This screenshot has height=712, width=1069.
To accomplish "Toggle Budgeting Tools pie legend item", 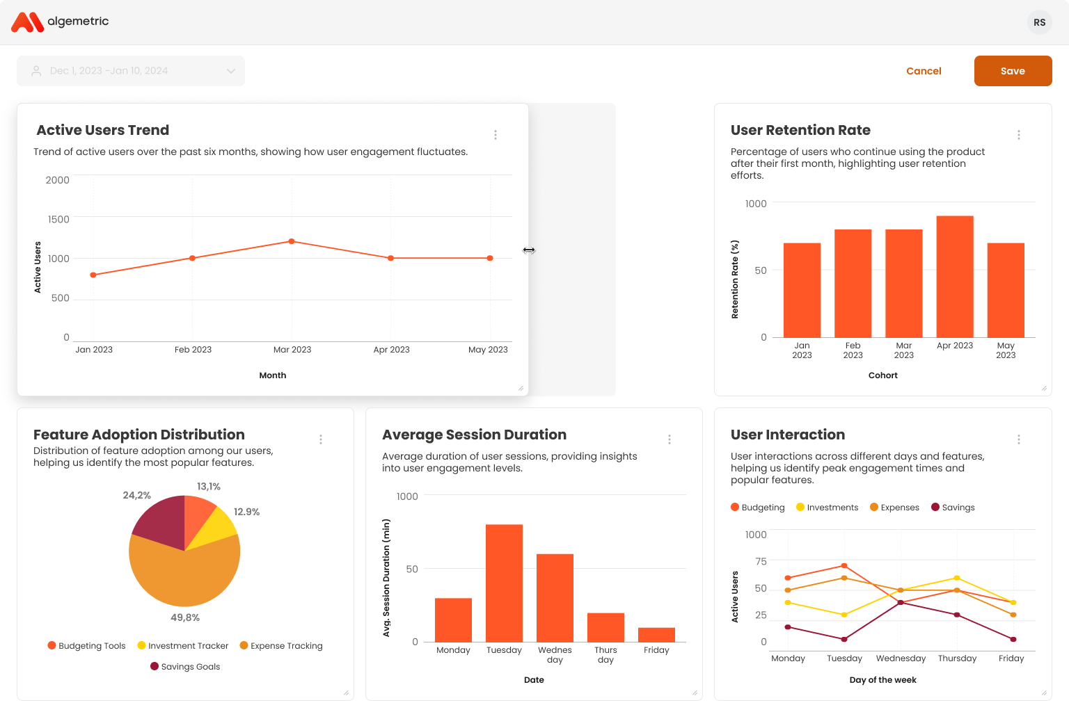I will (86, 645).
